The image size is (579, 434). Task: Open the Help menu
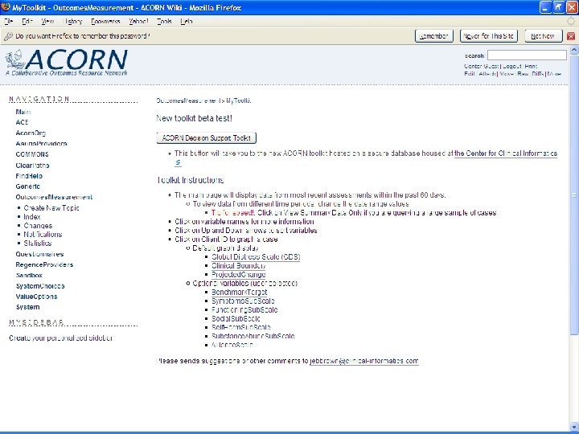186,22
